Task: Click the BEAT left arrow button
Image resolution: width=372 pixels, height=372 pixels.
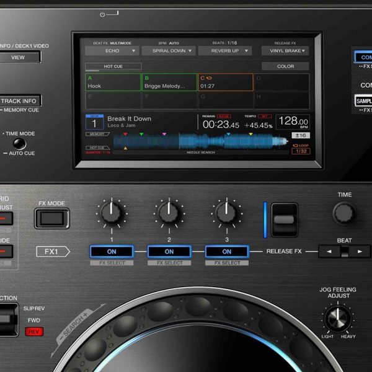Action: click(329, 252)
